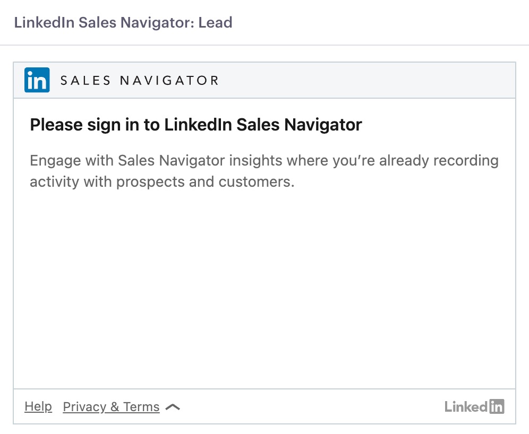Click the word "NAVIGATOR" in widget header
529x434 pixels.
click(x=169, y=81)
